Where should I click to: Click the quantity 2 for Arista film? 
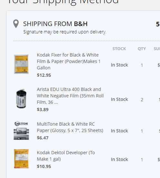(142, 100)
